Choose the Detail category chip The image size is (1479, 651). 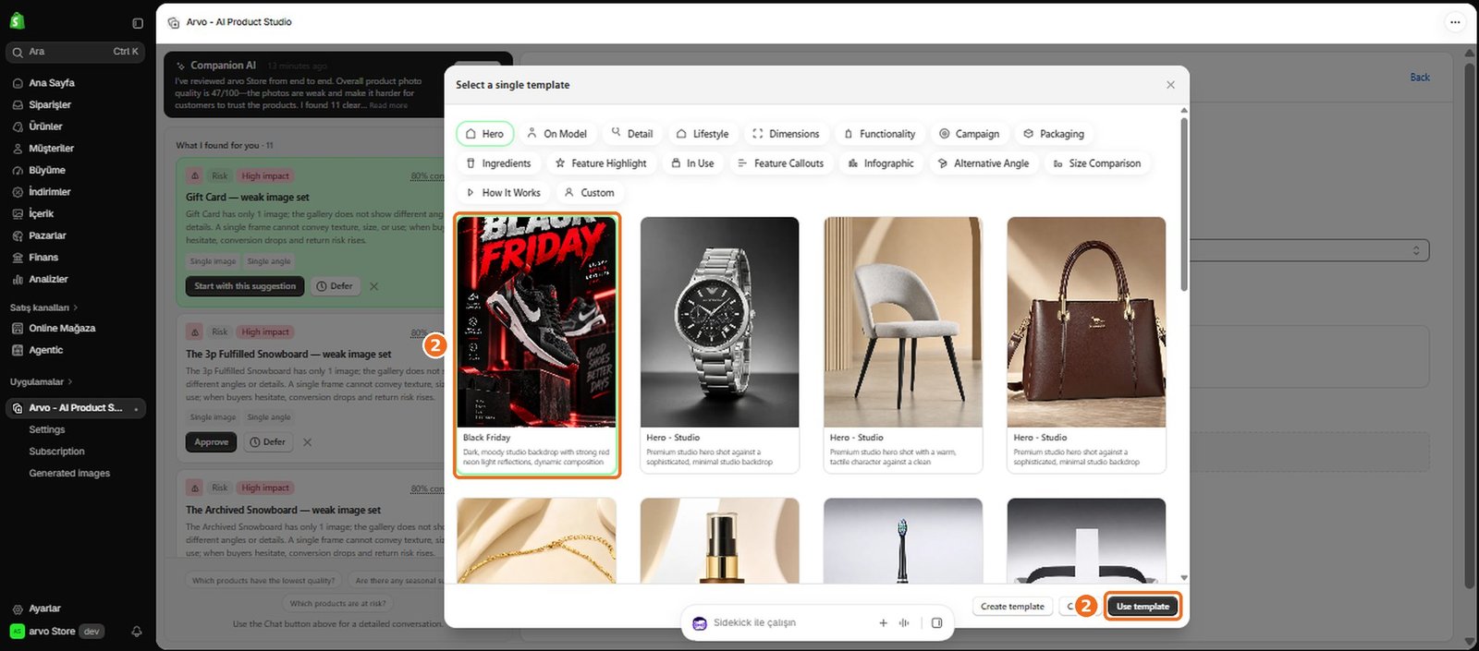(x=632, y=134)
